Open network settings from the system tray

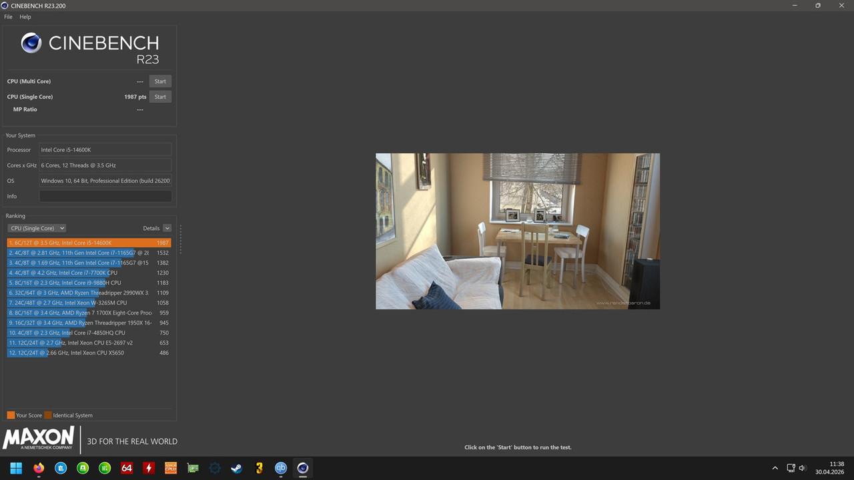pos(791,468)
